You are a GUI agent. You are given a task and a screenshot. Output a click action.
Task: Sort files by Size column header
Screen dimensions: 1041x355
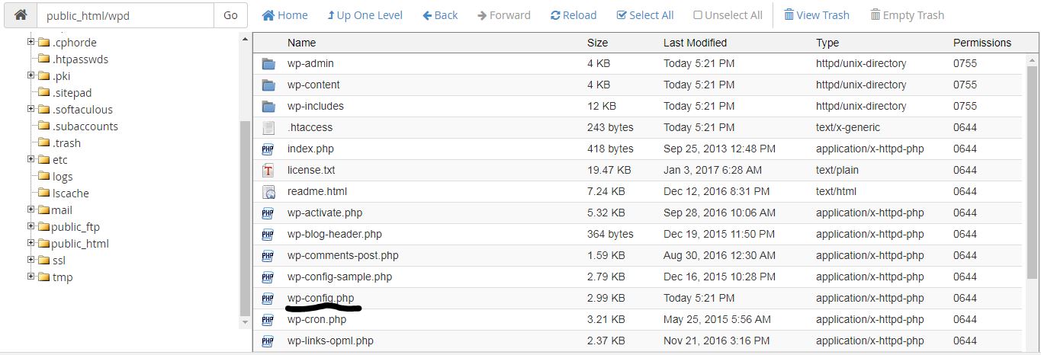(x=597, y=43)
